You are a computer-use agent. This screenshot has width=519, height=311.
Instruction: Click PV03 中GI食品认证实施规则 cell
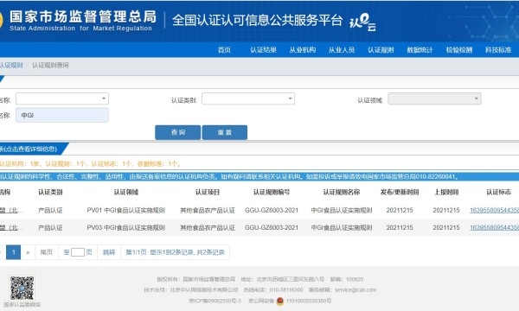[x=126, y=228]
